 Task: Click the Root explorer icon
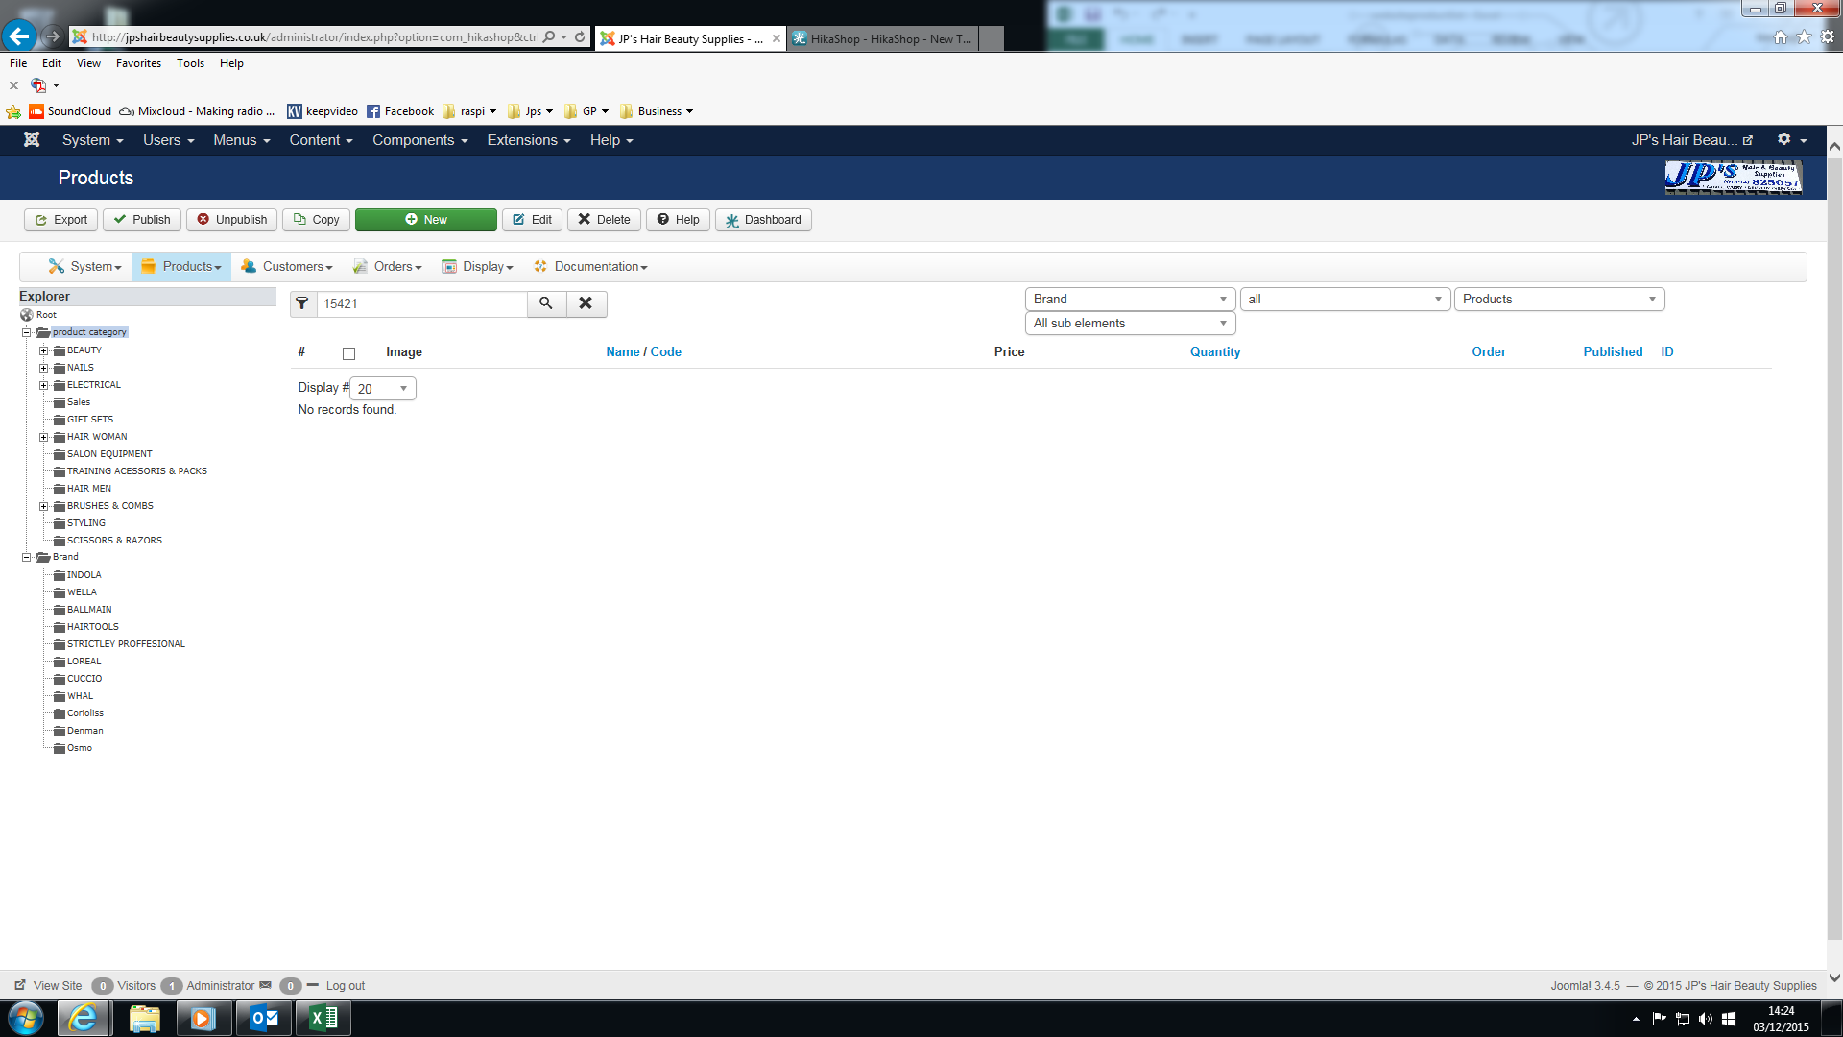coord(27,315)
